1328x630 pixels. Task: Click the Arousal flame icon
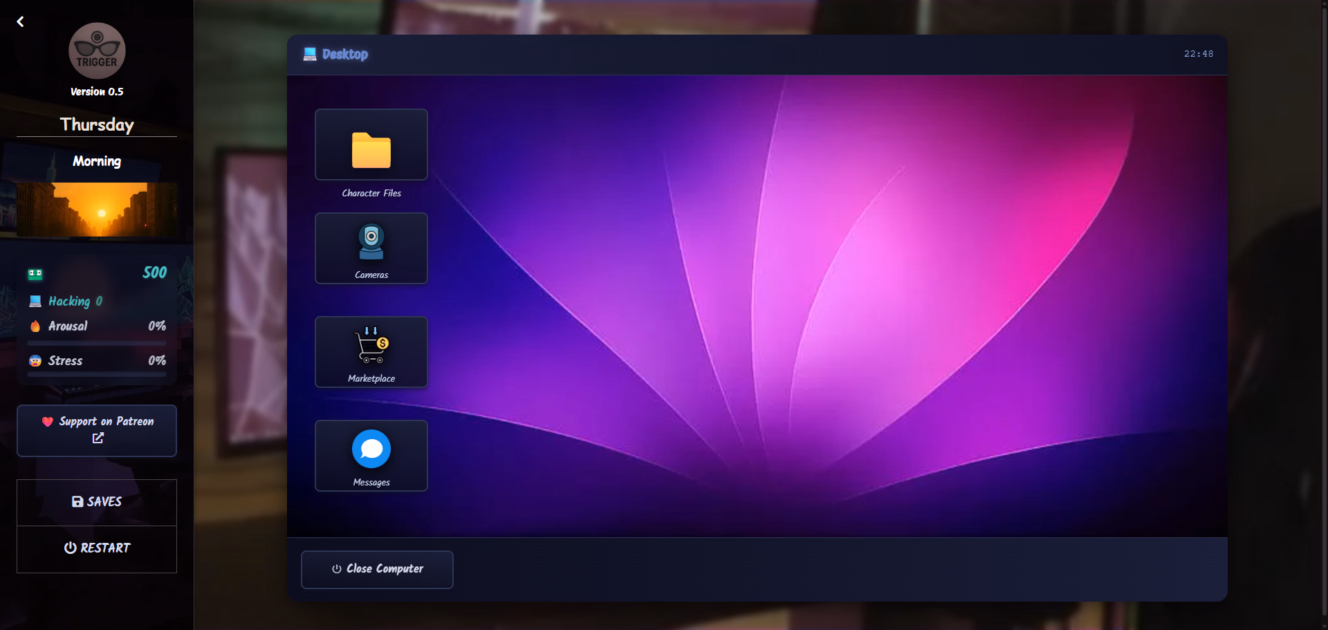click(x=35, y=326)
